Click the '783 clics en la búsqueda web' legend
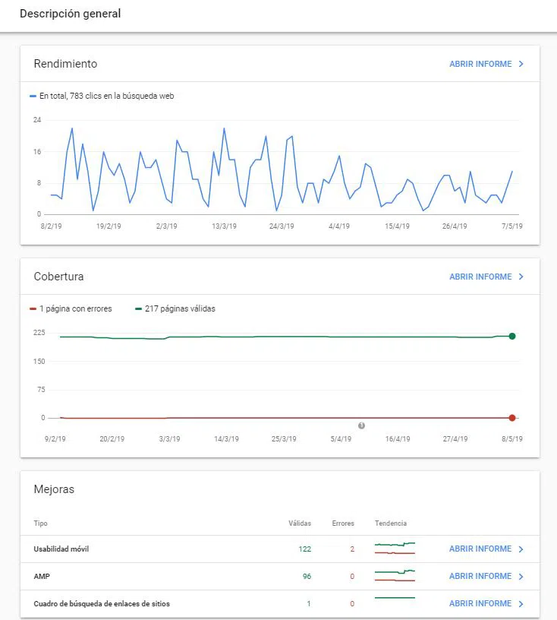Screen dimensions: 557x620 point(102,96)
